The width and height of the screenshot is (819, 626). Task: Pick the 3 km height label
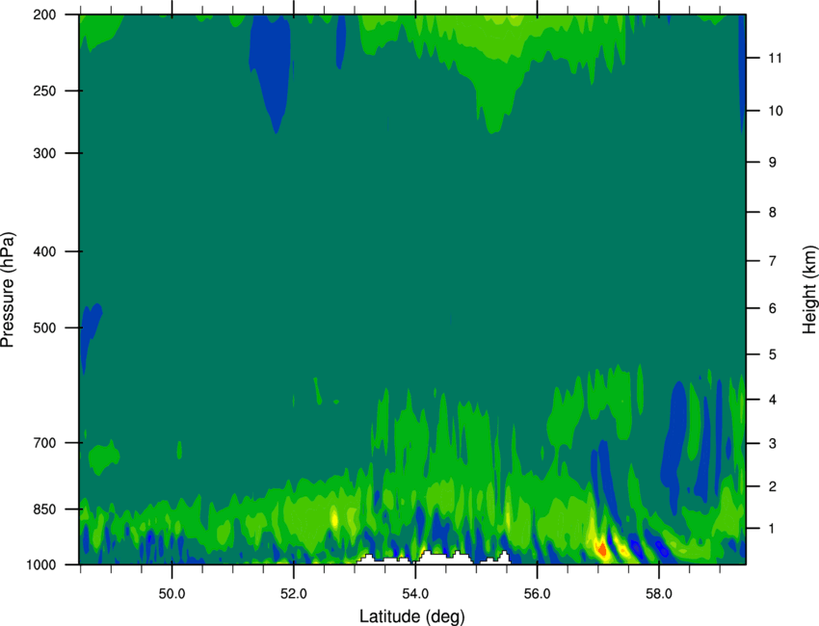[772, 444]
